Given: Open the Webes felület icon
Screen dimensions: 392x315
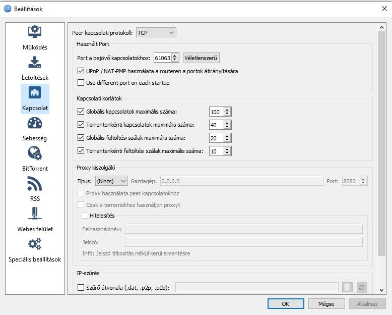Looking at the screenshot, I should coord(35,213).
